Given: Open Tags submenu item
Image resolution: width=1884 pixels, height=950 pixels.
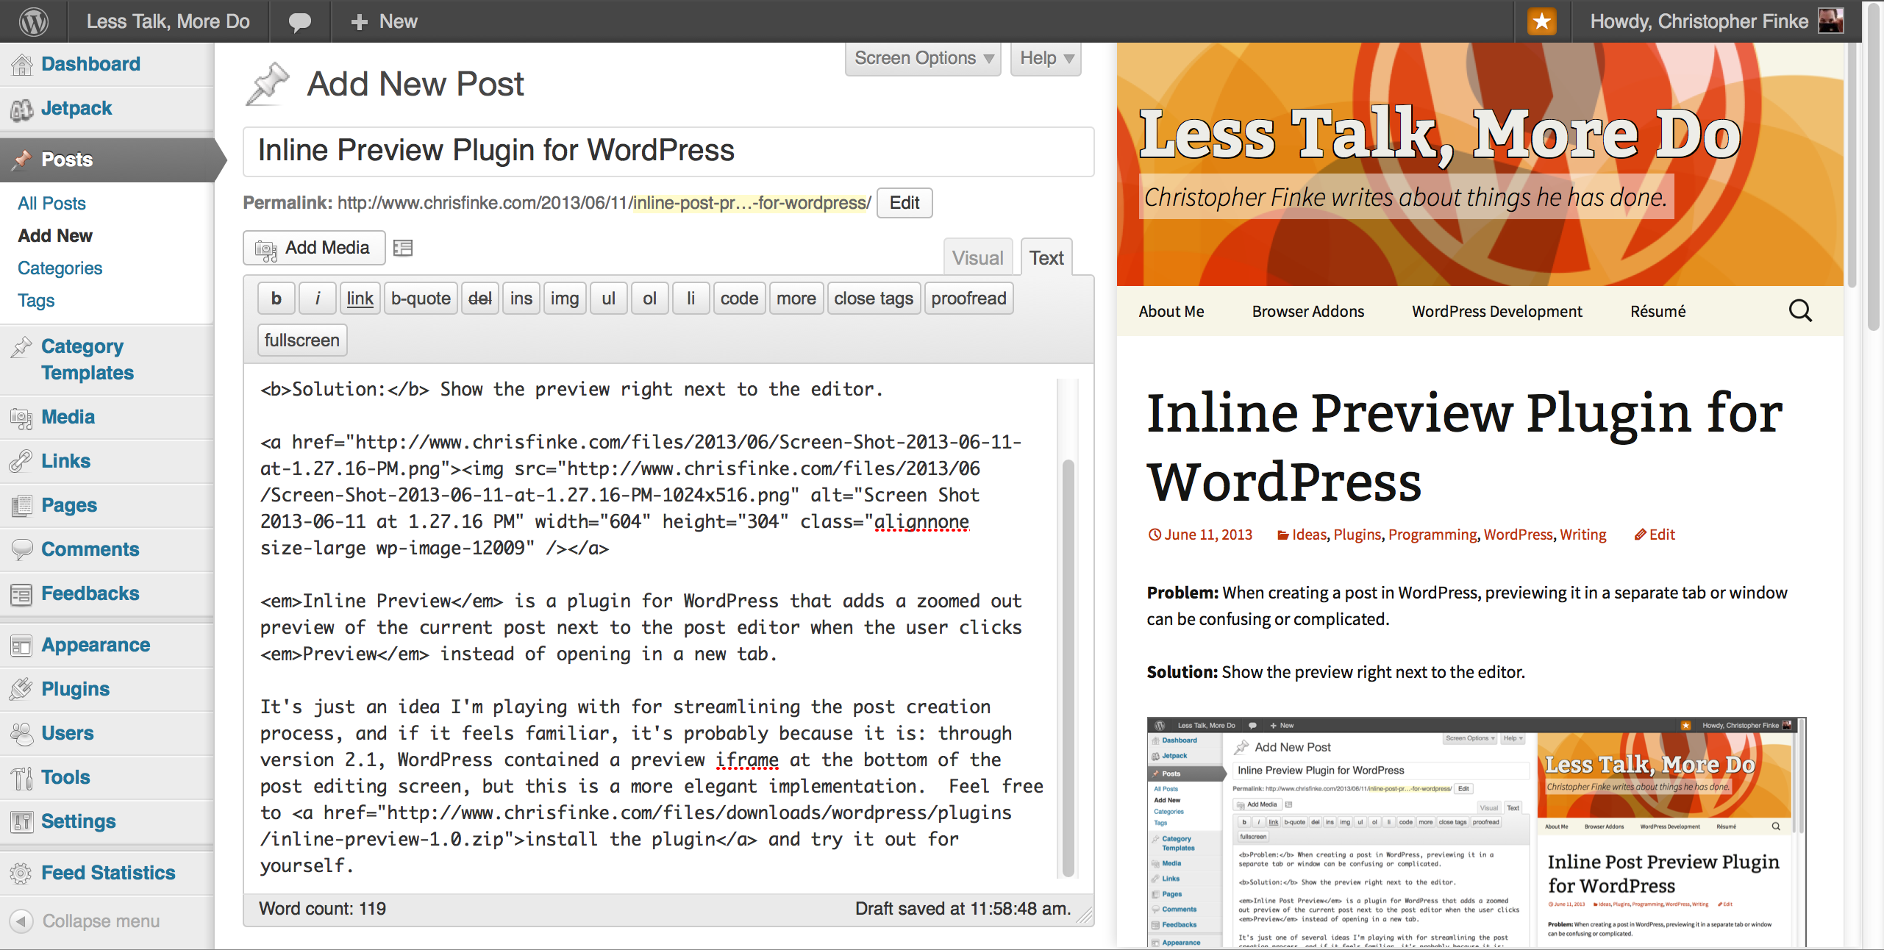Looking at the screenshot, I should click(37, 301).
